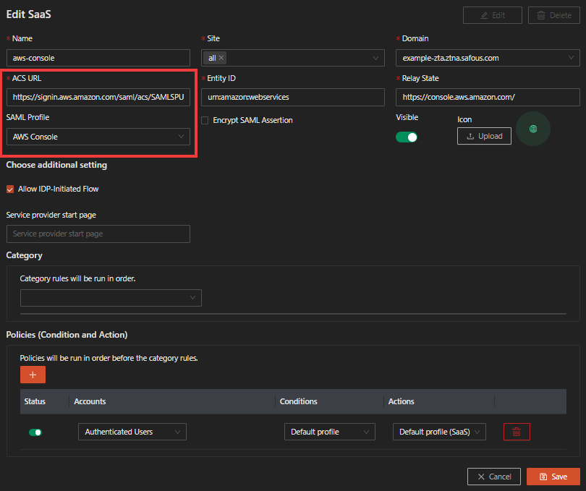Click the ACS URL input field

tap(98, 97)
